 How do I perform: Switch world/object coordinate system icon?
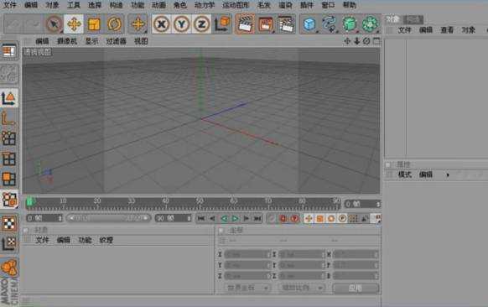pos(222,24)
